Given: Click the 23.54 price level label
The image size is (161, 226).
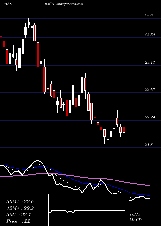Looking at the screenshot, I should 150,35.
